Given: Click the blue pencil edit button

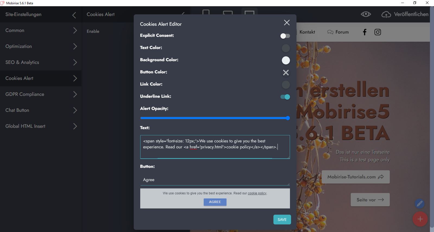Looking at the screenshot, I should click(x=419, y=204).
